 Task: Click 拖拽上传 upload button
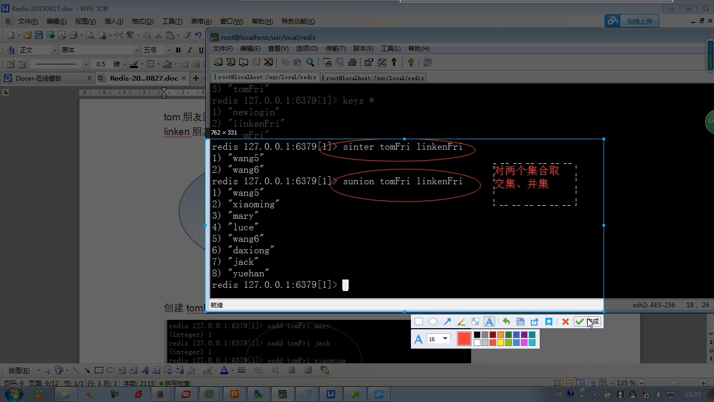632,21
